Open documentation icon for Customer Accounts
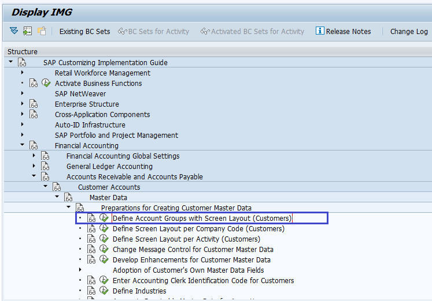 click(x=57, y=187)
